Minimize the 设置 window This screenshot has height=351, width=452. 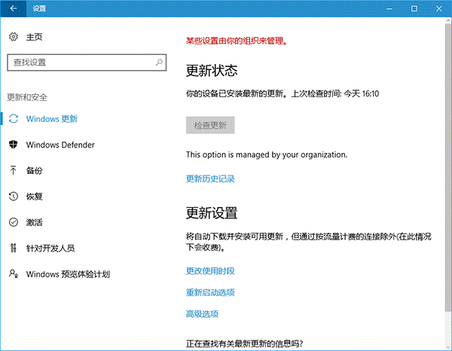389,8
